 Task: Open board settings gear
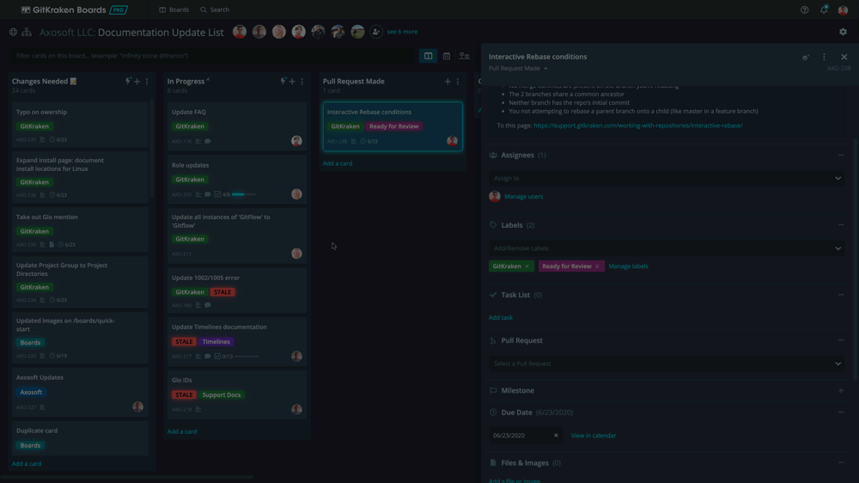[844, 32]
